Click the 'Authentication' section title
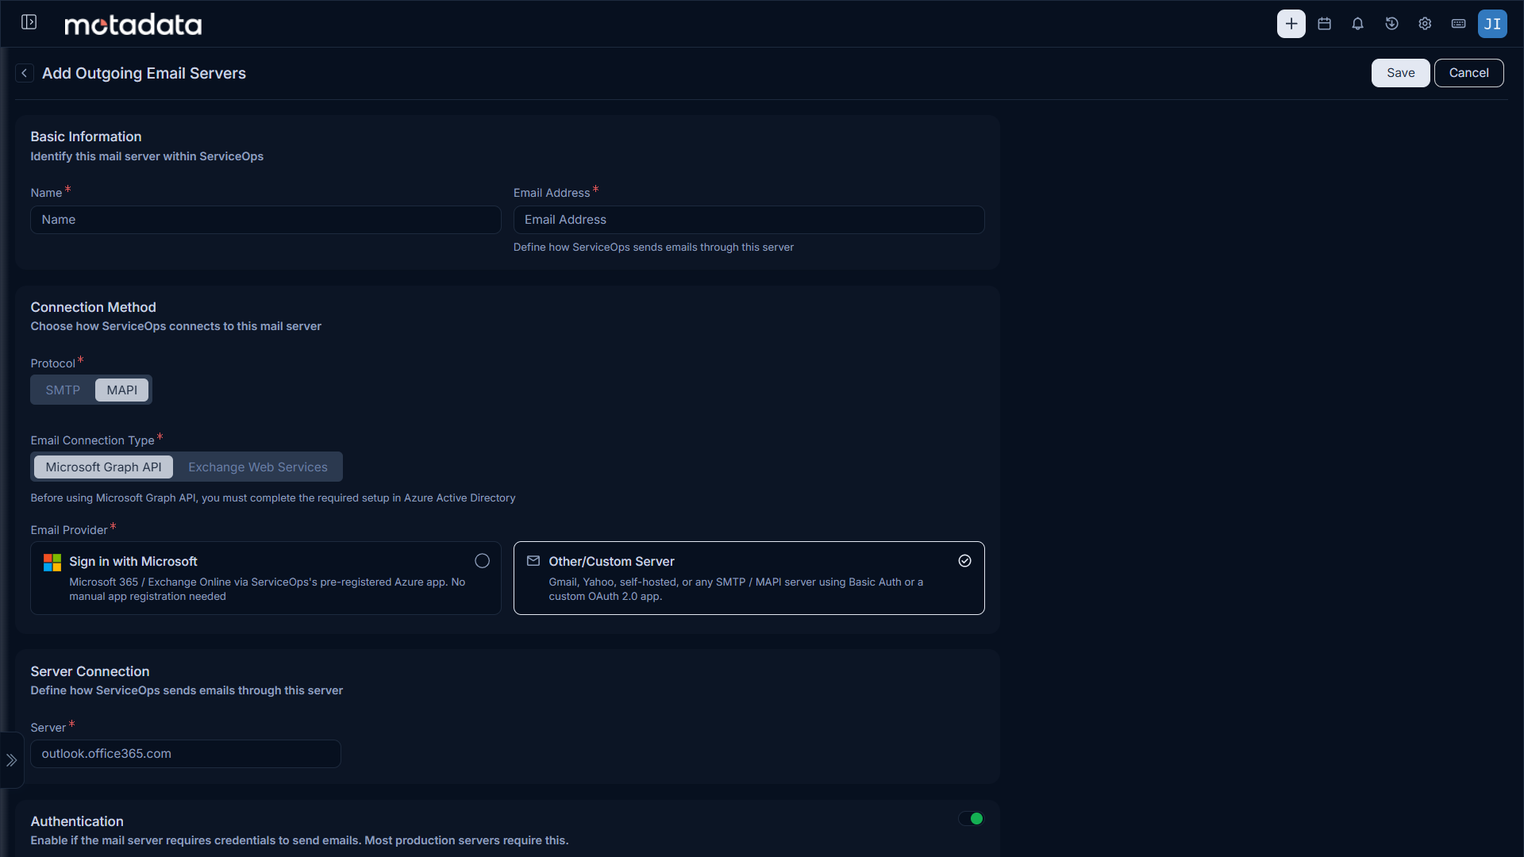 click(77, 821)
